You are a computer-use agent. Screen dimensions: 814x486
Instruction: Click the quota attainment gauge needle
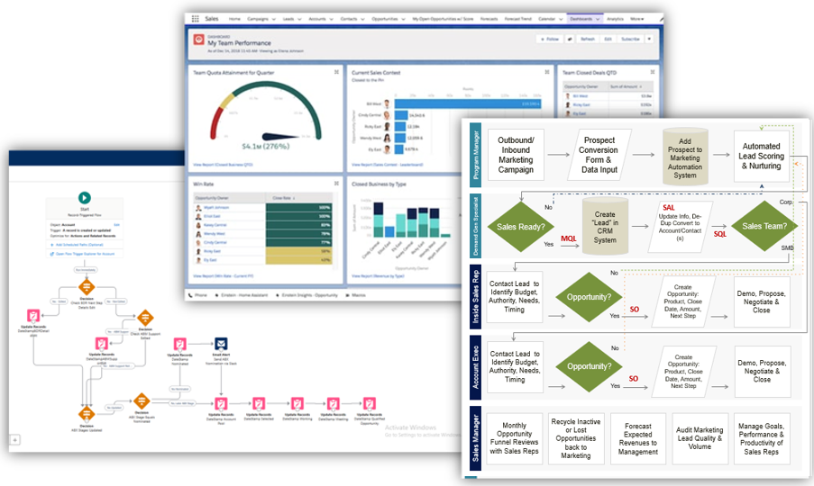pos(280,137)
